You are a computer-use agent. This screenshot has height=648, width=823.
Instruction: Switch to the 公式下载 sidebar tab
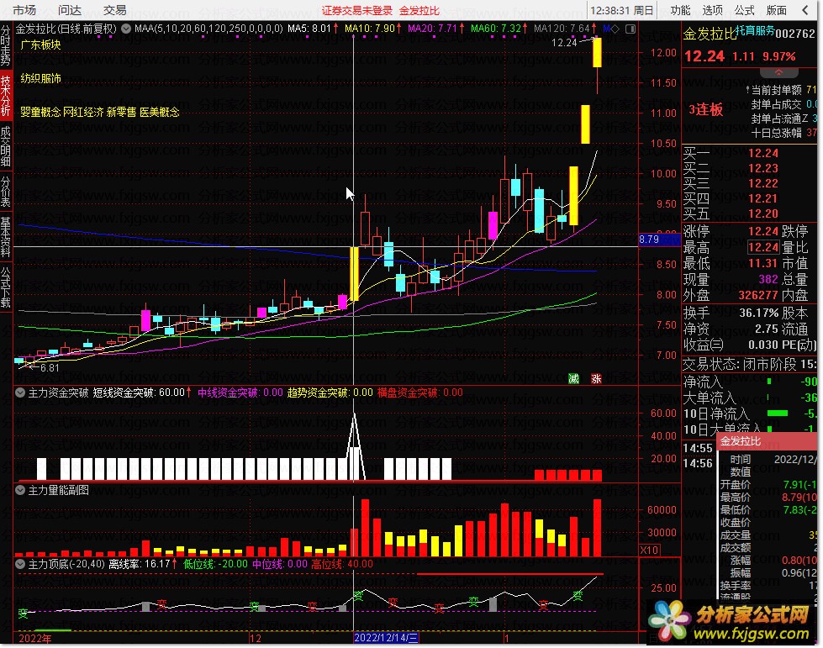tap(6, 287)
